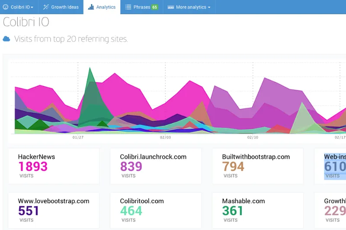
Task: Open the Colibri IO project dropdown
Action: tap(19, 7)
